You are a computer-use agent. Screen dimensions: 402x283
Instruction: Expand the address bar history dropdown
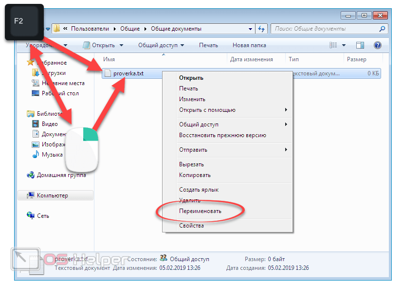tap(250, 29)
